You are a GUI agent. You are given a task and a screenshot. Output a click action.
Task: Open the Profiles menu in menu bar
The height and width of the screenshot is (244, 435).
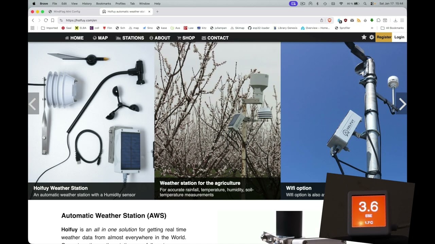120,4
